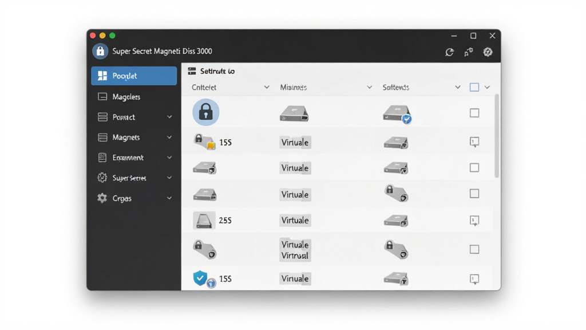Click Cnitelet lock-disk icon in Virtuale Virtrual row
The width and height of the screenshot is (586, 330).
205,250
